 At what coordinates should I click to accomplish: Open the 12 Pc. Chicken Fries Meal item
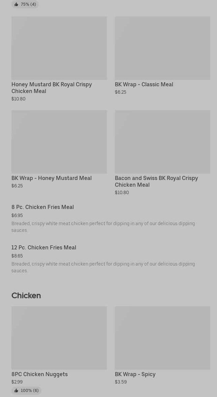[x=44, y=247]
